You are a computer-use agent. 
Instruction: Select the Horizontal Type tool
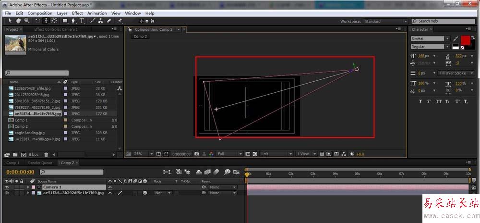pos(82,21)
